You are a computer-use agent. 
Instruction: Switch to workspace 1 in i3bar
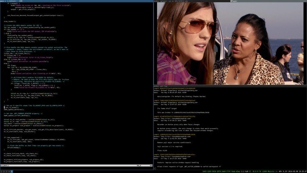click(x=1, y=172)
